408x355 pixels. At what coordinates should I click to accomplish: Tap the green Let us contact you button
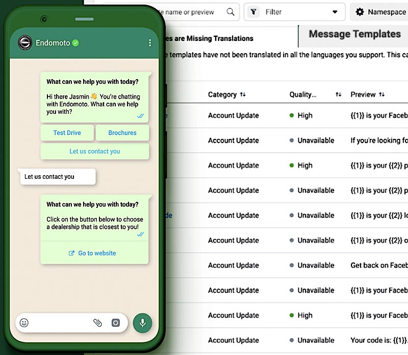(95, 151)
